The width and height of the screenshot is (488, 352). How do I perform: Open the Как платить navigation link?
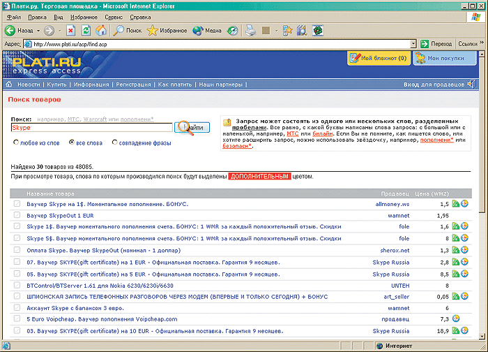click(175, 85)
